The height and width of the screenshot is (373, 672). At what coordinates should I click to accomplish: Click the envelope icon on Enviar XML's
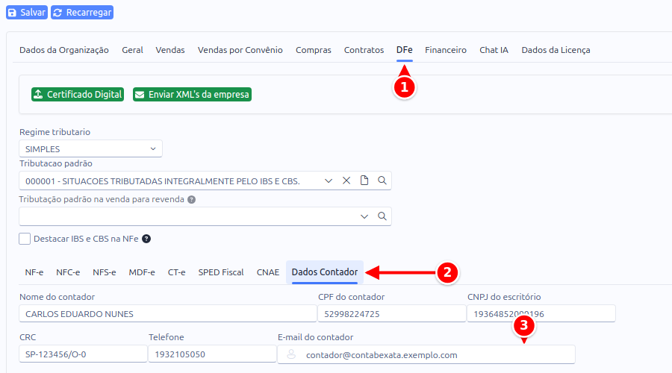[x=140, y=95]
